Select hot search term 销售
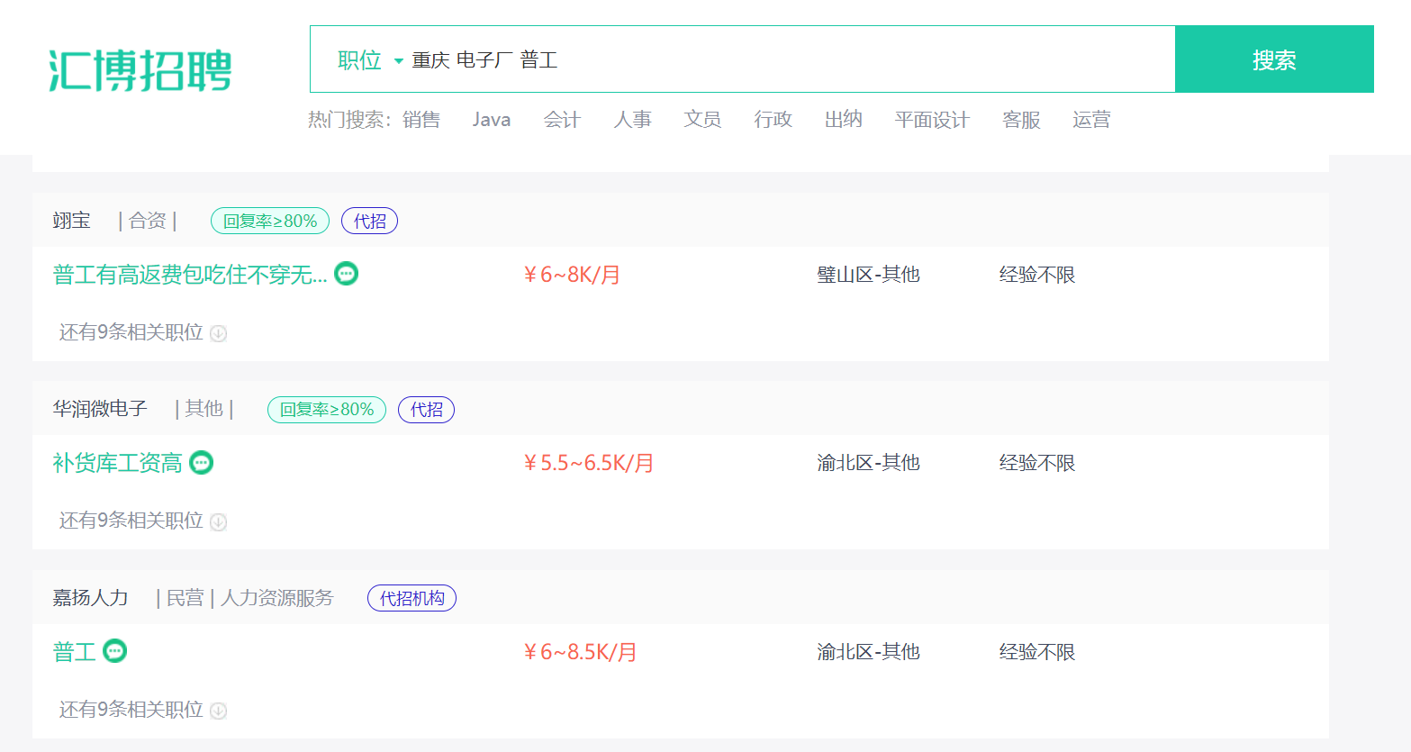The height and width of the screenshot is (752, 1411). coord(421,120)
